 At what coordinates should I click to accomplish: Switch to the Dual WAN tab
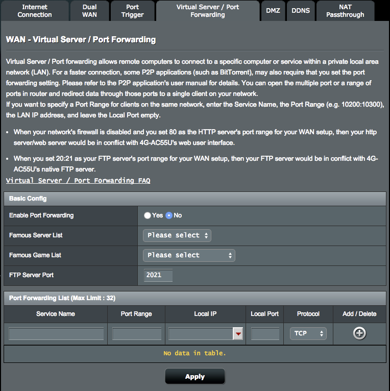click(x=89, y=11)
